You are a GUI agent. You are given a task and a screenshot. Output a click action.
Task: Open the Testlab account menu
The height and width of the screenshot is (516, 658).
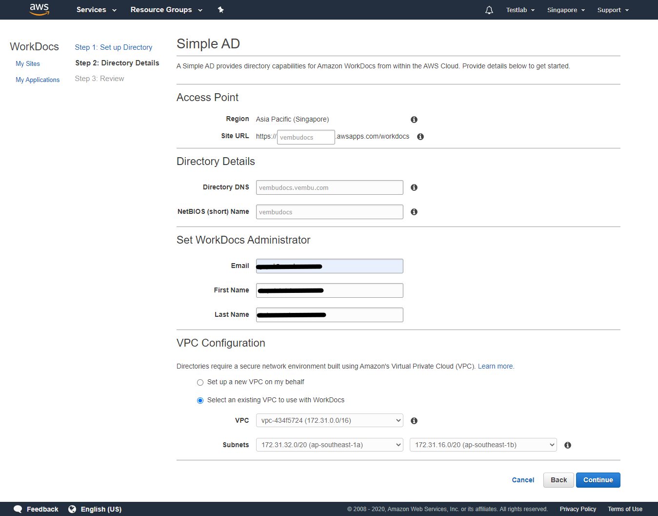click(520, 10)
